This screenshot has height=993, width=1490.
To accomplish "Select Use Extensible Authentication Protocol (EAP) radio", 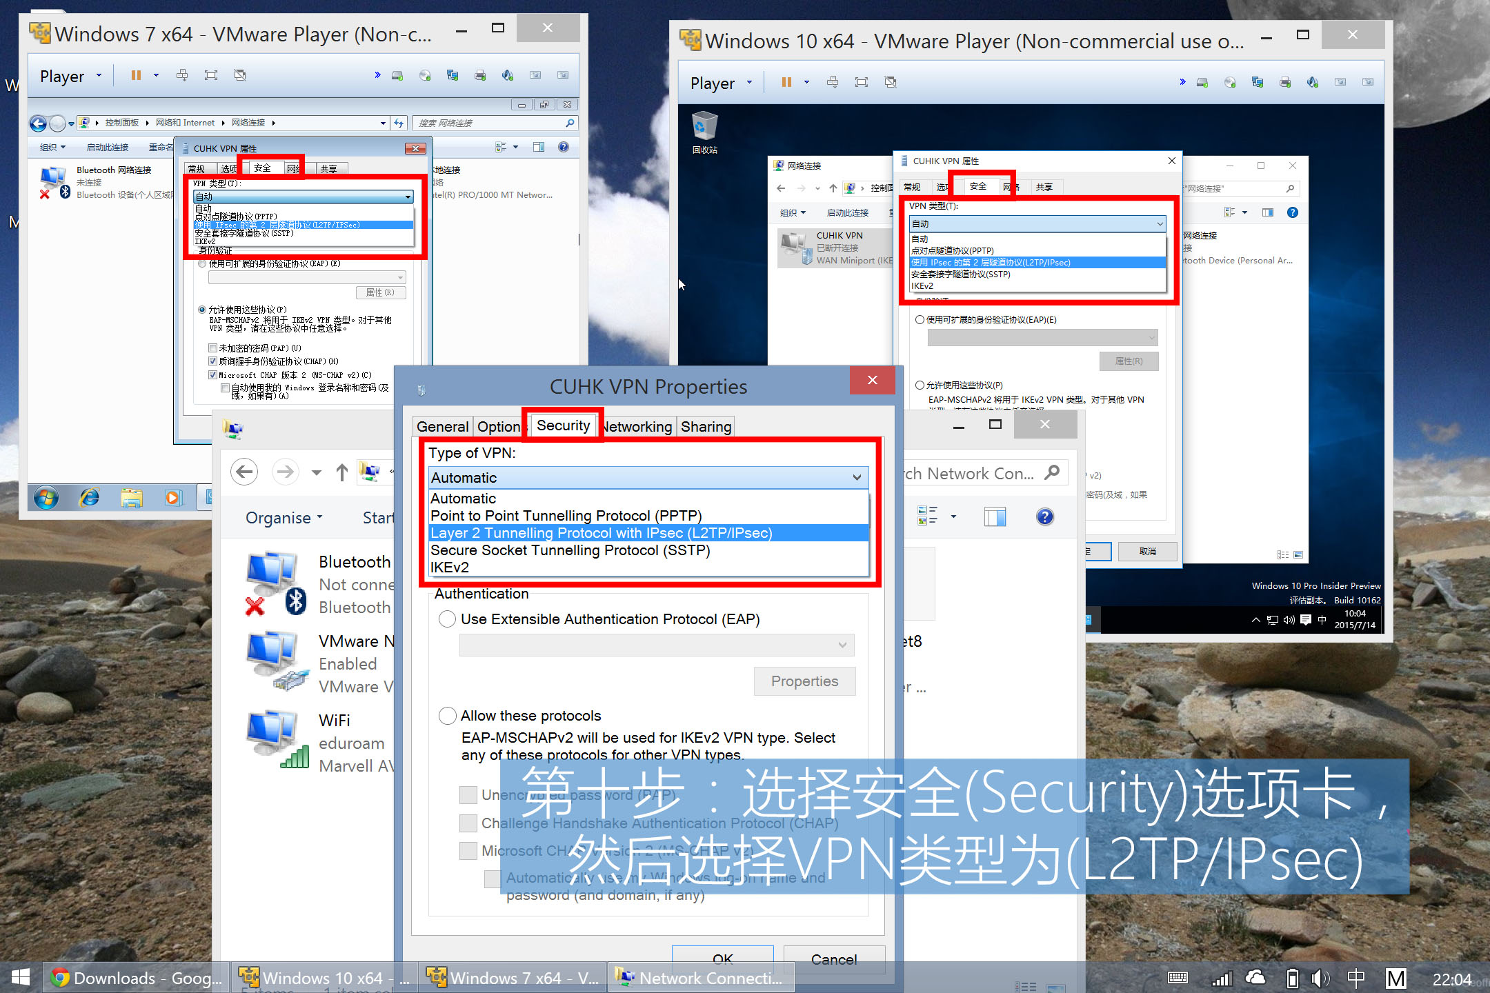I will pos(448,619).
